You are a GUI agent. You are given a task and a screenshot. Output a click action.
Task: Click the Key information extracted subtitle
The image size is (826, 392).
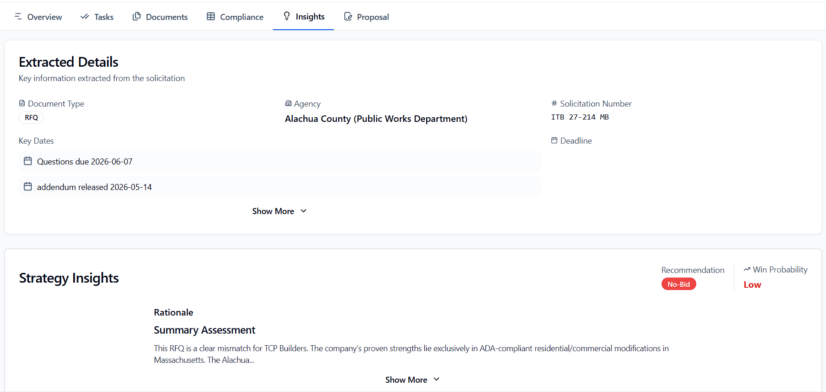coord(102,78)
